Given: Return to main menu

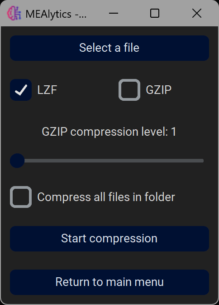Looking at the screenshot, I should tap(109, 282).
